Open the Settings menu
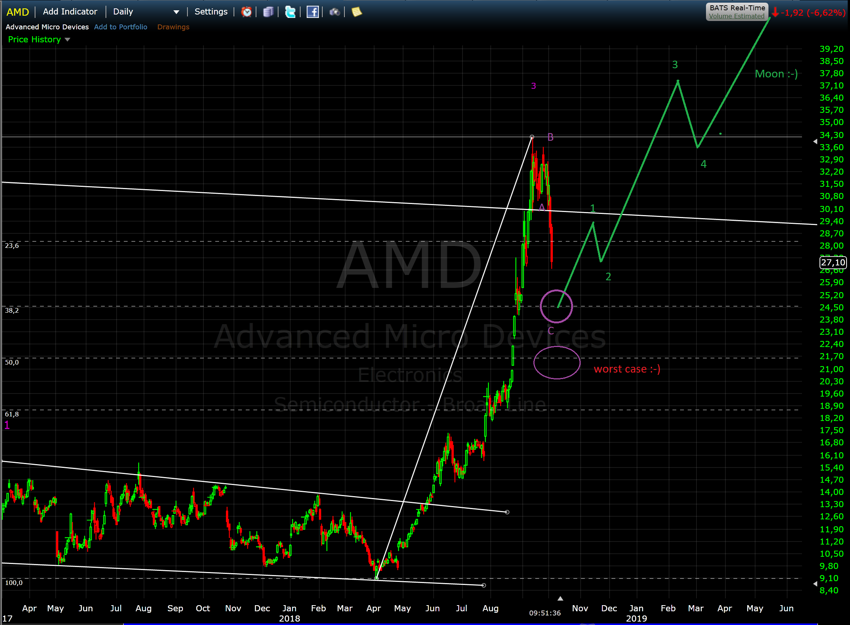 tap(211, 12)
